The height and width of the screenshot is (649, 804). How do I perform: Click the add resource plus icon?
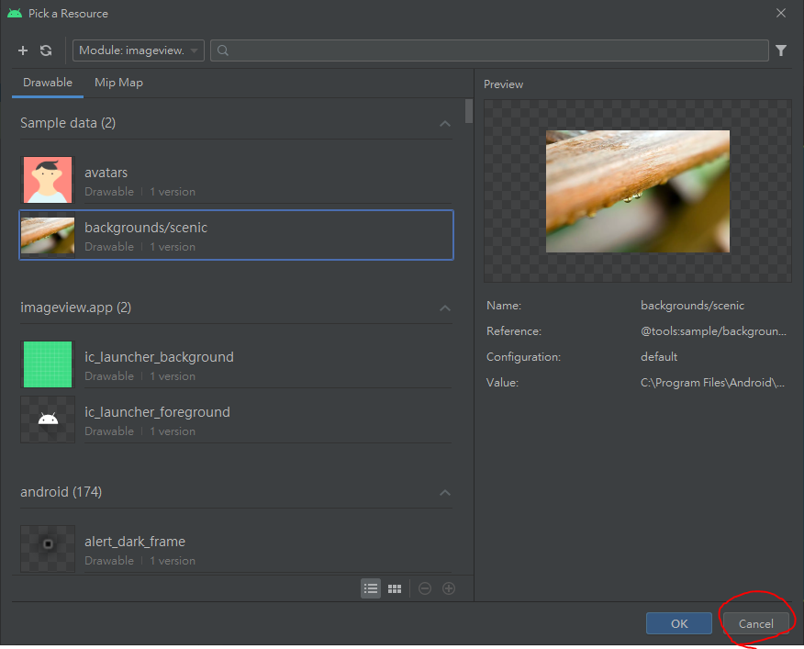click(x=23, y=50)
